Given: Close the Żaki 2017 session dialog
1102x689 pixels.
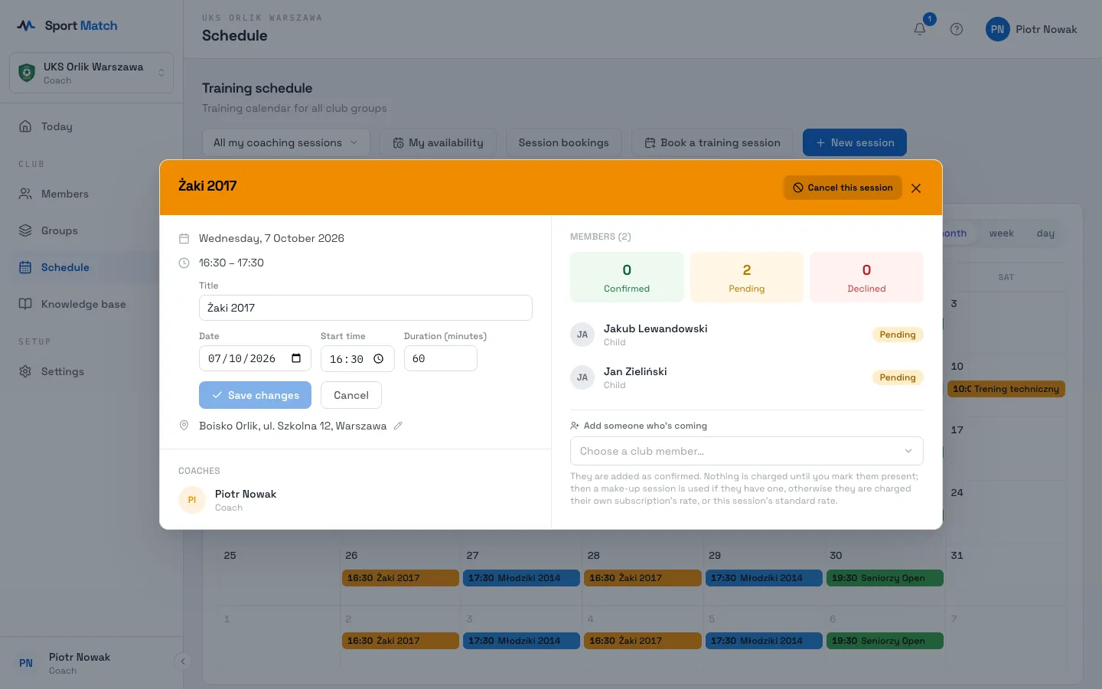Looking at the screenshot, I should click(x=916, y=188).
